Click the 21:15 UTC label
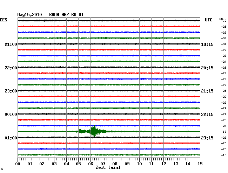The image size is (228, 173). point(207,91)
